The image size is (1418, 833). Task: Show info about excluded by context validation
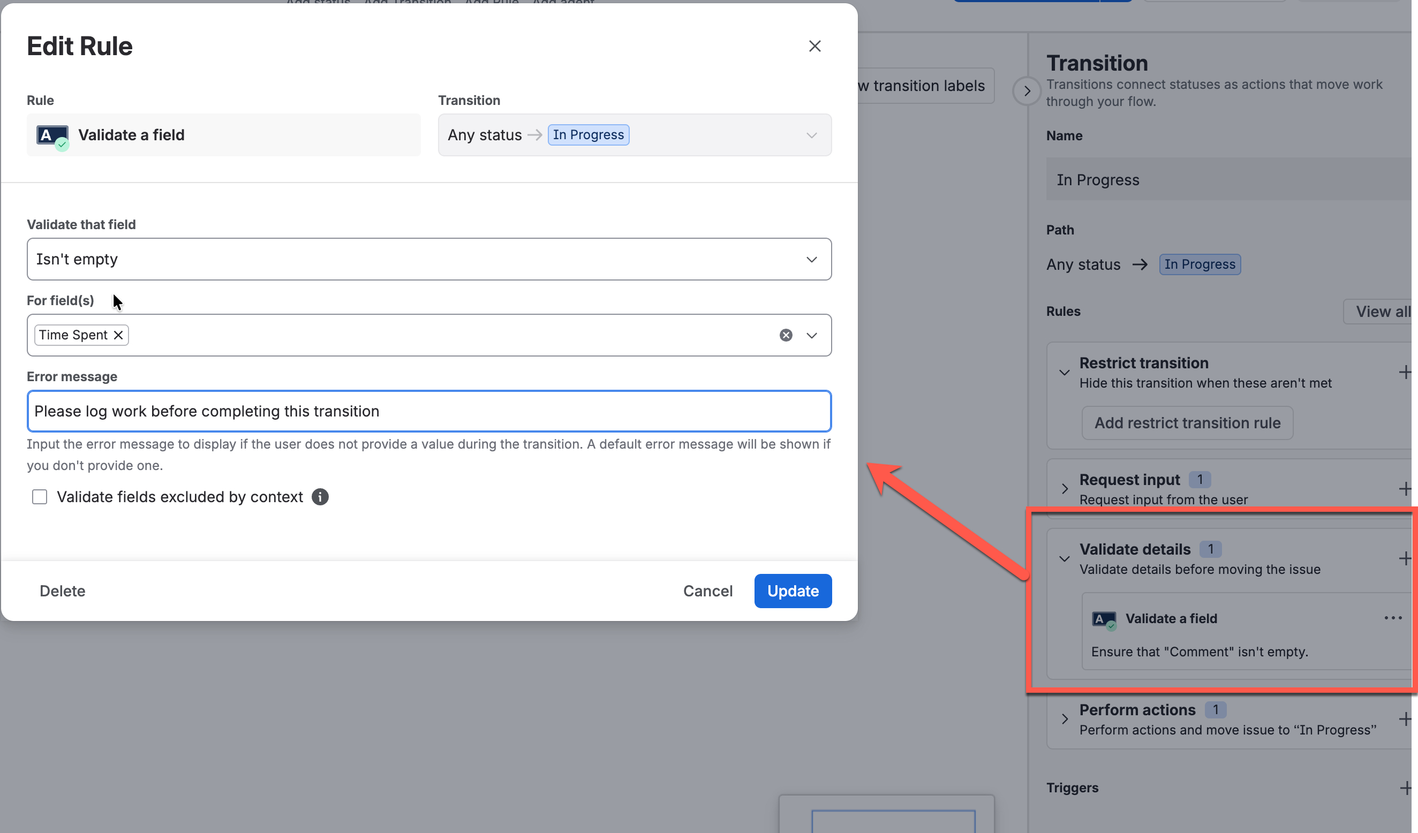(x=320, y=497)
